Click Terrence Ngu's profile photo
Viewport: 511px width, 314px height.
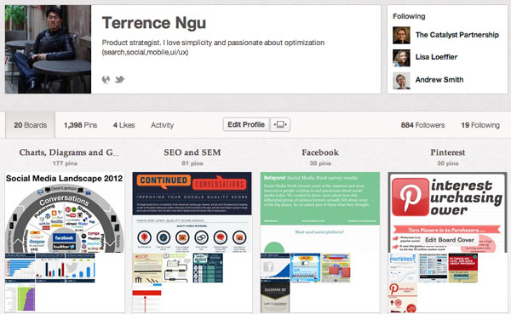(48, 49)
